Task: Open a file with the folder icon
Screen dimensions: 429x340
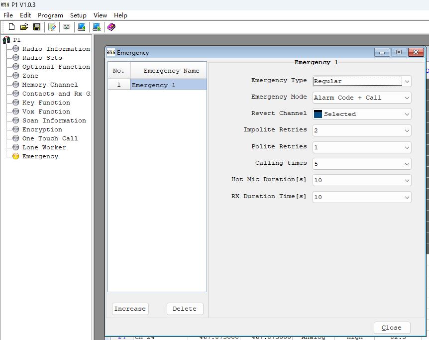Action: click(x=24, y=27)
